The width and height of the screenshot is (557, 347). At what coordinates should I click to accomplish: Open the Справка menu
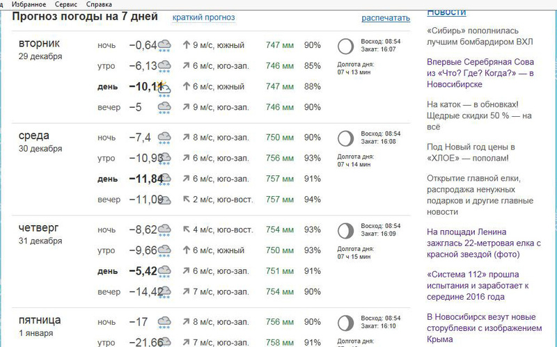[x=99, y=4]
